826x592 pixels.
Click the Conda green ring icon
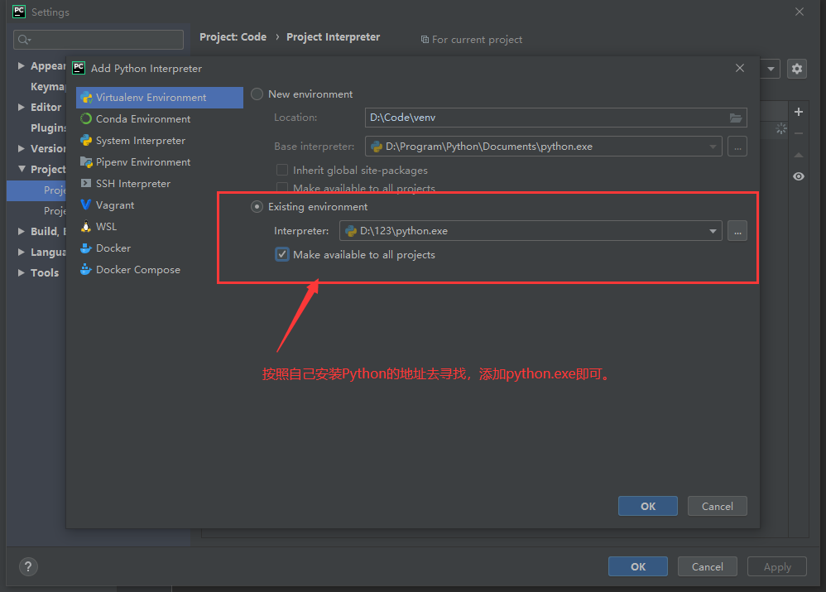point(86,119)
